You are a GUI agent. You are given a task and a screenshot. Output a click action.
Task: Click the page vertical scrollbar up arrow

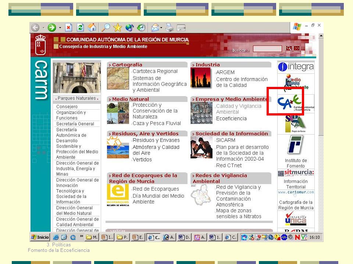(x=321, y=36)
